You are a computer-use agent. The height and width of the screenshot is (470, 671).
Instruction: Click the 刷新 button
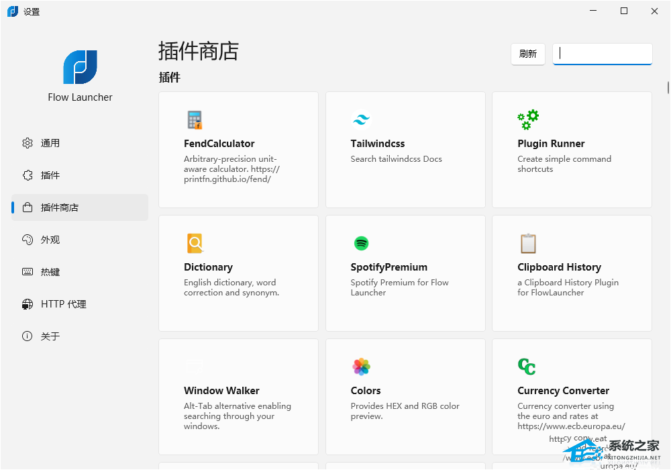pos(527,54)
